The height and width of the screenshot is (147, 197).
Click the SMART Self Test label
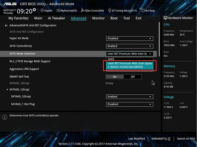pos(19,77)
